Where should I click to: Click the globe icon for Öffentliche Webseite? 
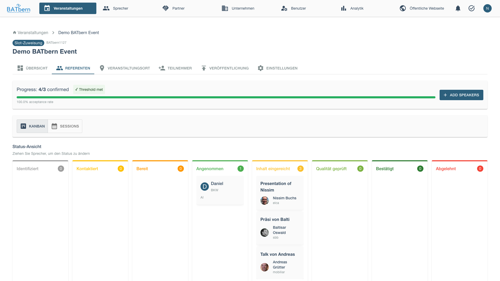pos(403,8)
